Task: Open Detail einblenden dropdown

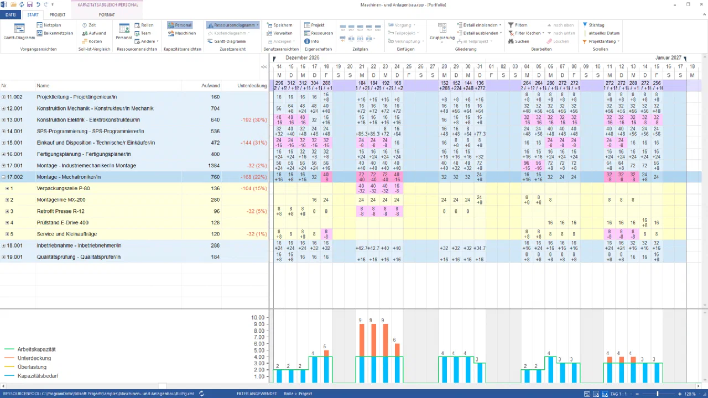Action: click(x=479, y=25)
